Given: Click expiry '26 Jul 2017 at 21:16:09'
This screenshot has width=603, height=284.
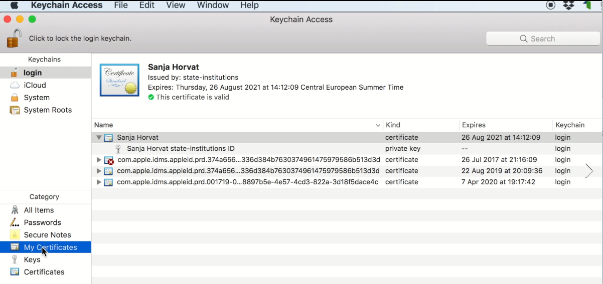Looking at the screenshot, I should pyautogui.click(x=499, y=160).
